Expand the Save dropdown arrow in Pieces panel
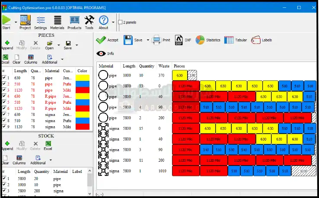Image resolution: width=319 pixels, height=198 pixels. pos(77,45)
